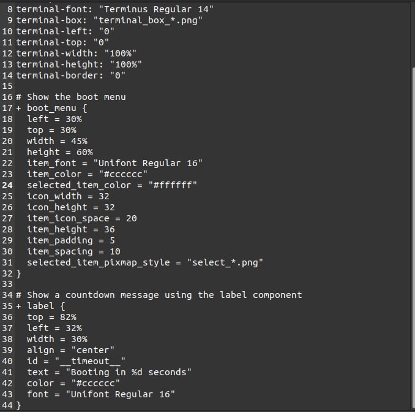Place cursor on "boot_menu" block name
The width and height of the screenshot is (415, 412).
[48, 108]
